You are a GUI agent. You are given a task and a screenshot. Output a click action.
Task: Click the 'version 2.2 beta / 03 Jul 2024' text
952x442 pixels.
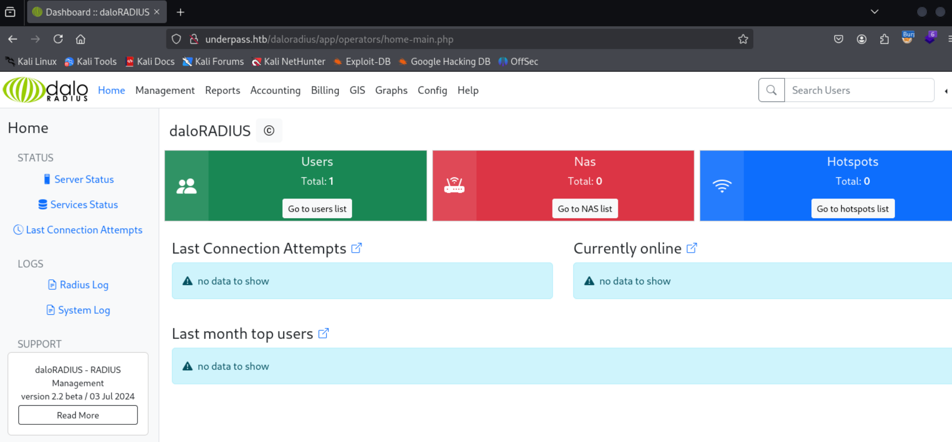coord(78,396)
